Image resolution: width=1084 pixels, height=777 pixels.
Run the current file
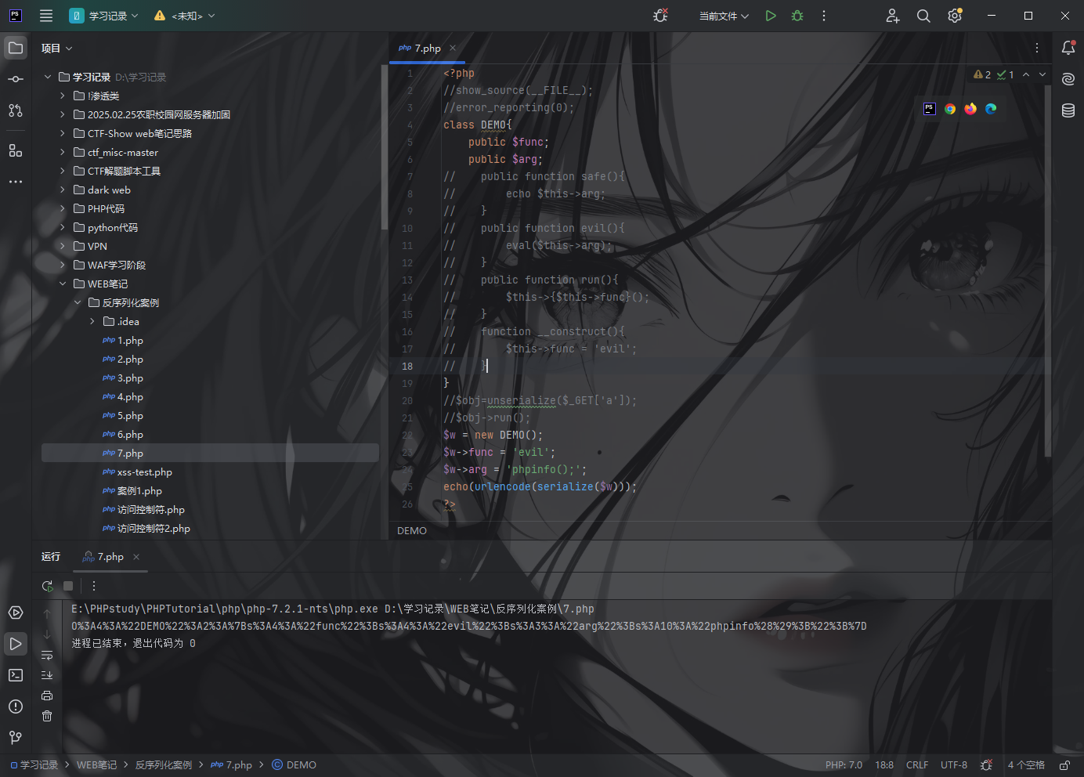pyautogui.click(x=771, y=16)
